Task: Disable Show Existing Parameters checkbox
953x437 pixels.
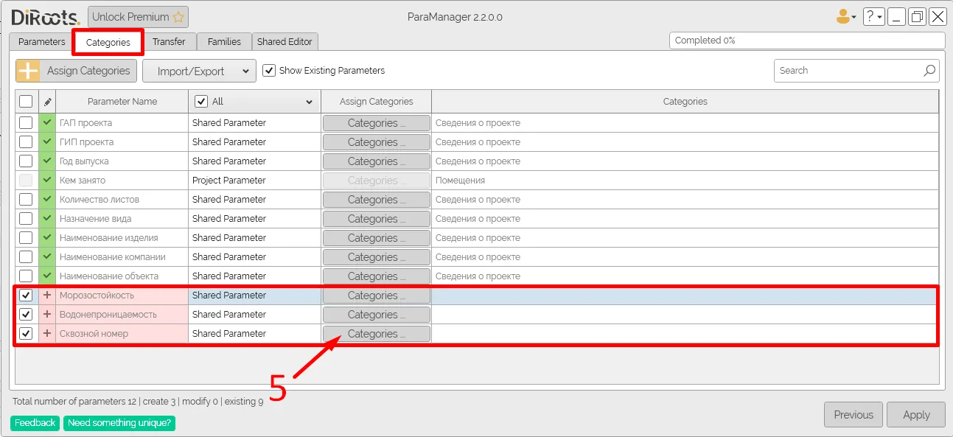Action: click(269, 71)
